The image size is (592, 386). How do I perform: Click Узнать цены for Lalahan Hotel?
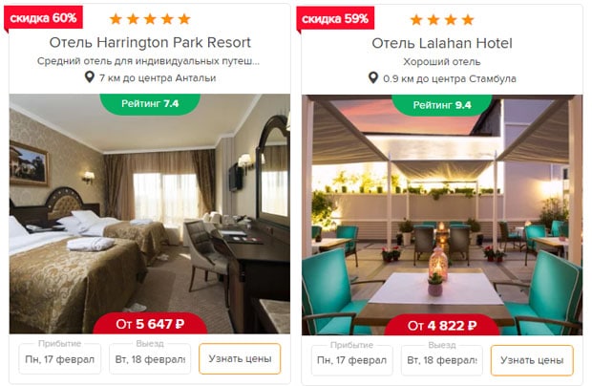pos(532,360)
